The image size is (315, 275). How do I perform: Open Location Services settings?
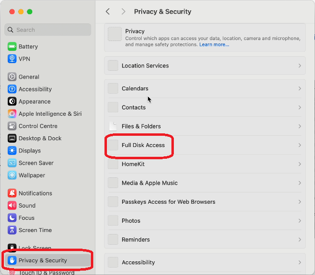[x=205, y=65]
